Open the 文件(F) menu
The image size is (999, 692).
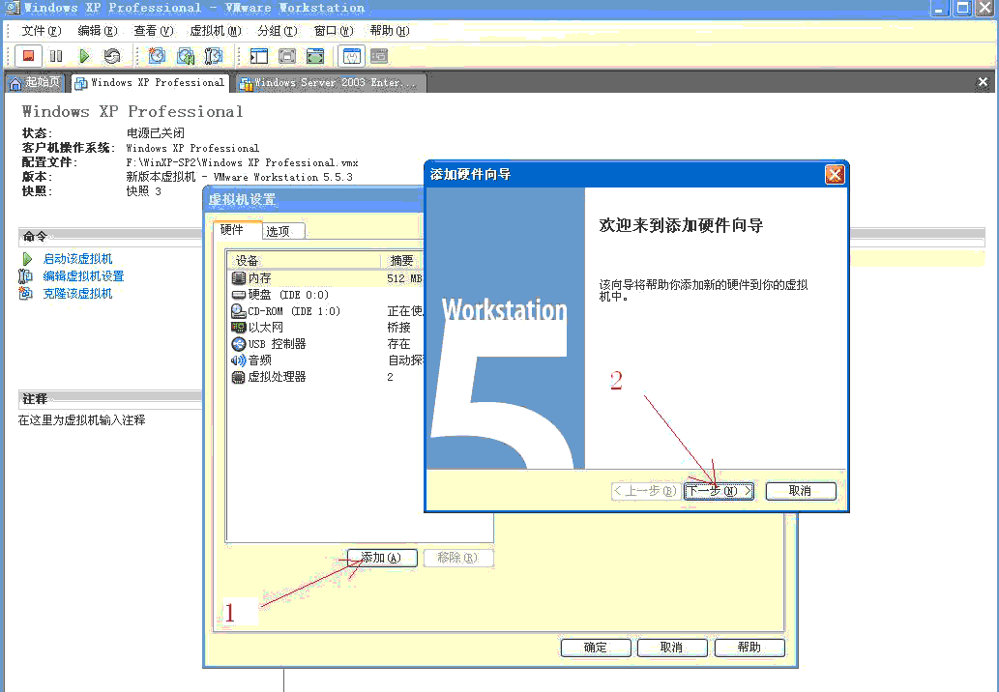pos(42,31)
